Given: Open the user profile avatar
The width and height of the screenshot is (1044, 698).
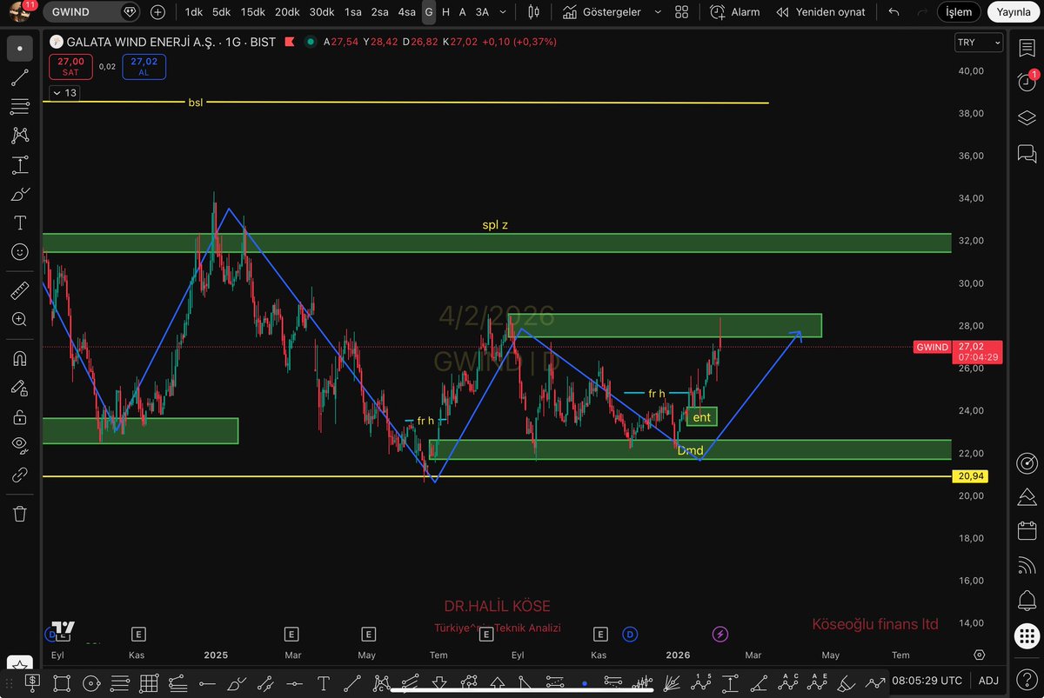Looking at the screenshot, I should click(x=19, y=11).
